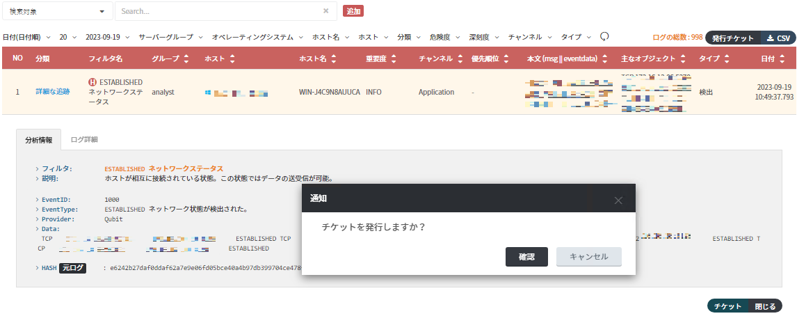Click キャンセル in the notification dialog
797x316 pixels.
point(588,257)
